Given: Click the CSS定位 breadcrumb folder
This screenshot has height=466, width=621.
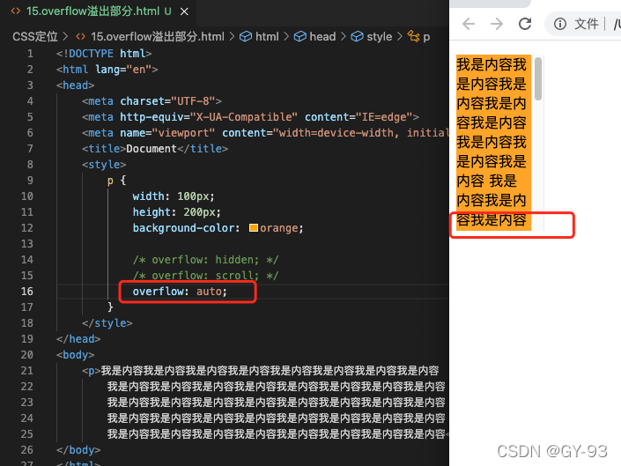Looking at the screenshot, I should pyautogui.click(x=35, y=37).
